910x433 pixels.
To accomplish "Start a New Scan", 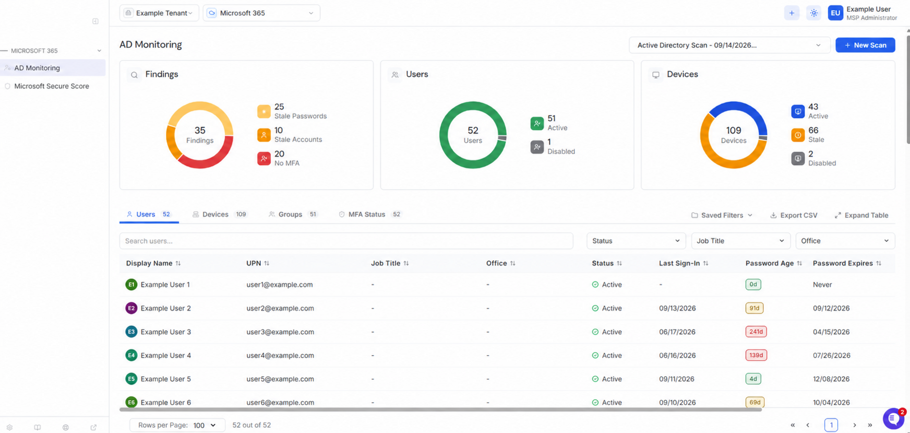I will click(865, 45).
